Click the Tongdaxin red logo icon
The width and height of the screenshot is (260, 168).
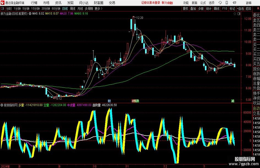tap(2, 3)
